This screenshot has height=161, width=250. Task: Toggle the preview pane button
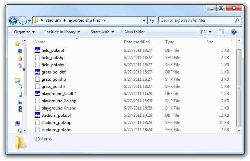click(x=221, y=32)
